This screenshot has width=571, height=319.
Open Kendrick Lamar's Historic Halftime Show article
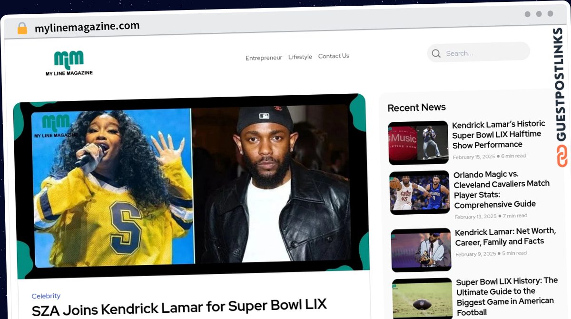tap(499, 134)
